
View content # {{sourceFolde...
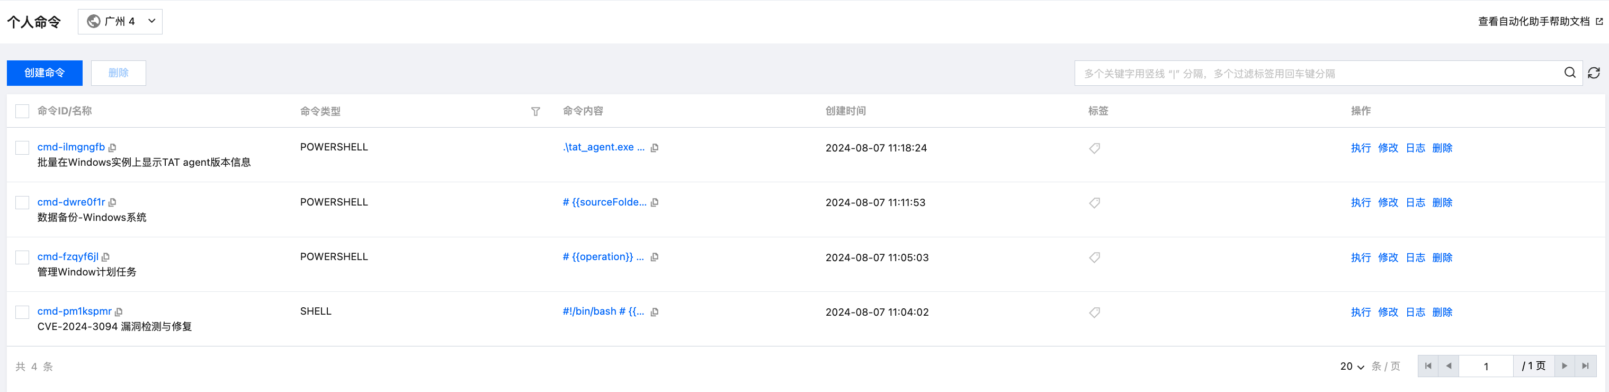pos(605,202)
